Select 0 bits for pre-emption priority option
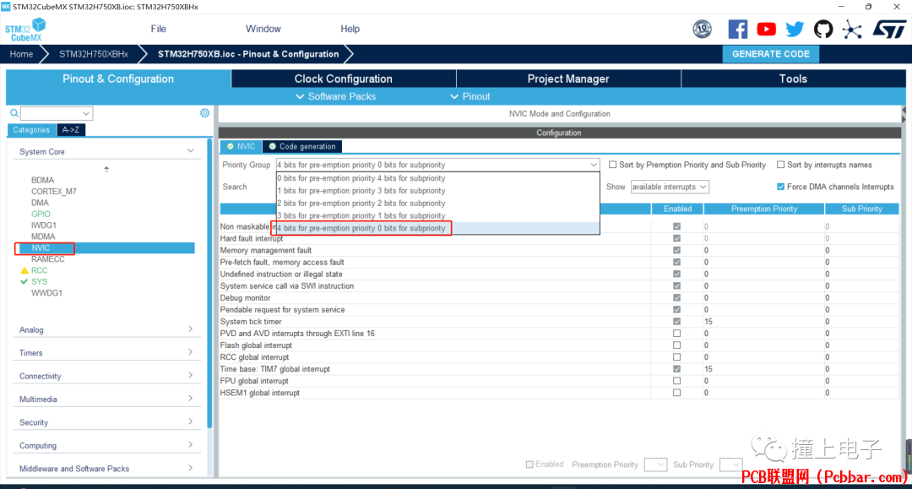Screen dimensions: 912x489 pos(438,178)
